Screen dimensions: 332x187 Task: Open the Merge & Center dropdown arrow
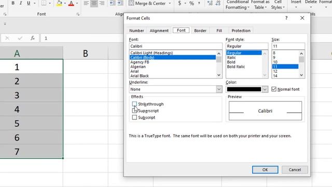[x=170, y=3]
